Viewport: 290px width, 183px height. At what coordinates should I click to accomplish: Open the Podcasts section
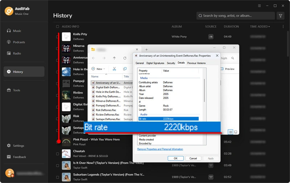coord(16,42)
